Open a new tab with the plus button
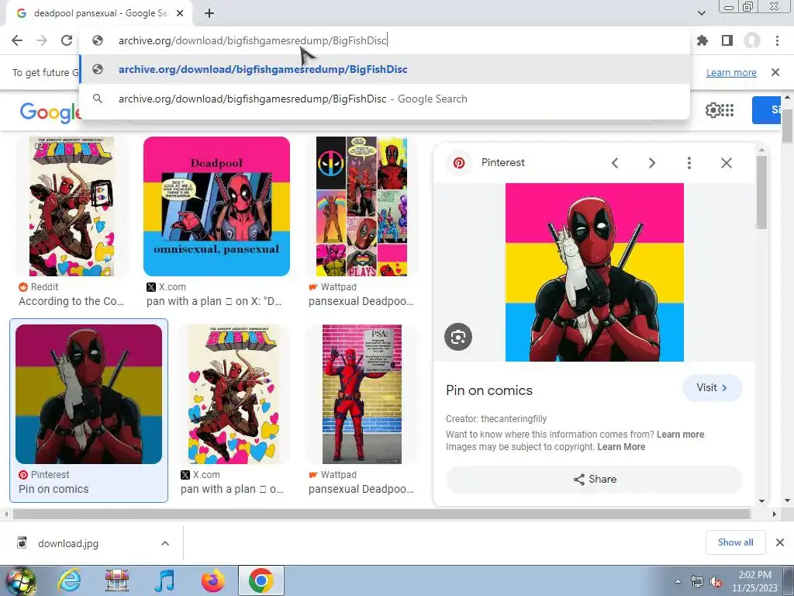Viewport: 794px width, 596px height. click(209, 13)
